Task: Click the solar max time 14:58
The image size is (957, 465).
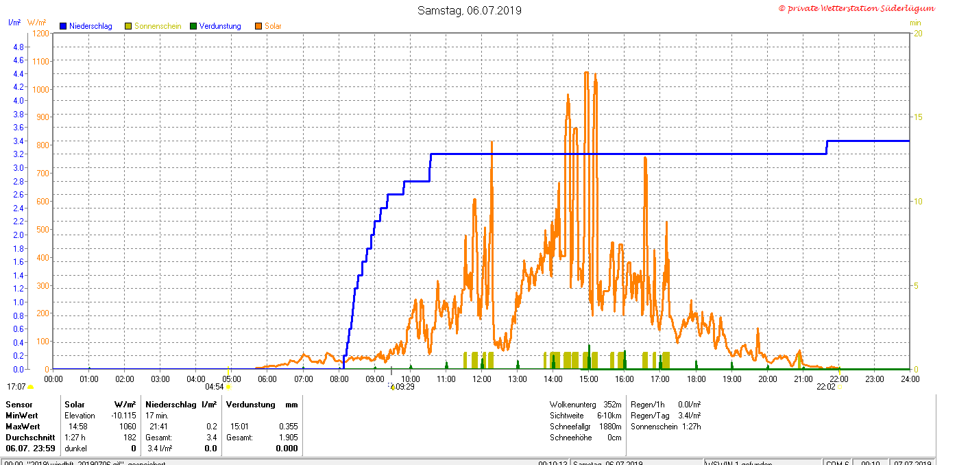Action: (x=77, y=427)
